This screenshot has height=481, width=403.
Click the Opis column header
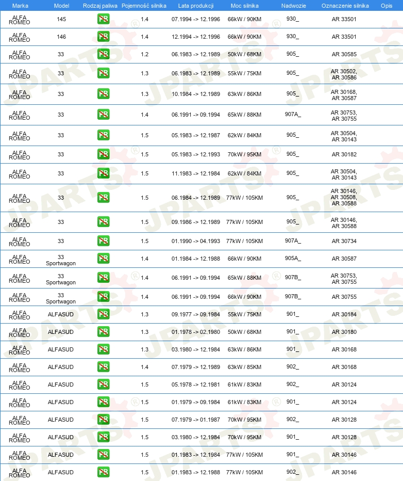387,6
